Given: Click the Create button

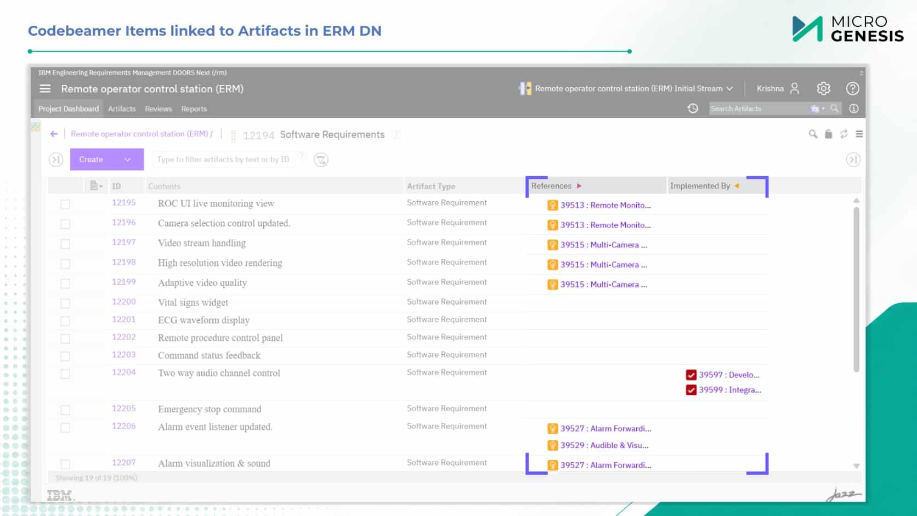Looking at the screenshot, I should point(107,160).
